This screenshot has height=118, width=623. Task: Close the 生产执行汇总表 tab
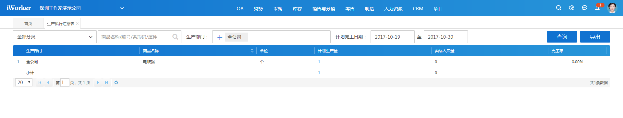pos(77,24)
